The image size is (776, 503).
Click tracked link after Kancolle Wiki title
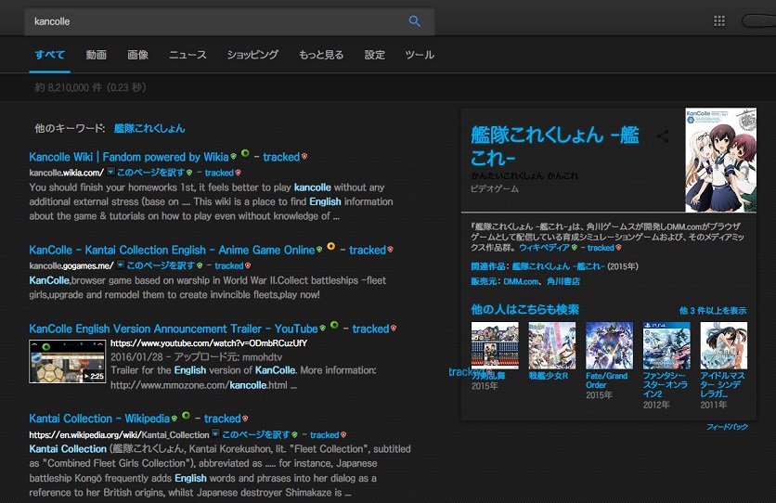coord(281,157)
